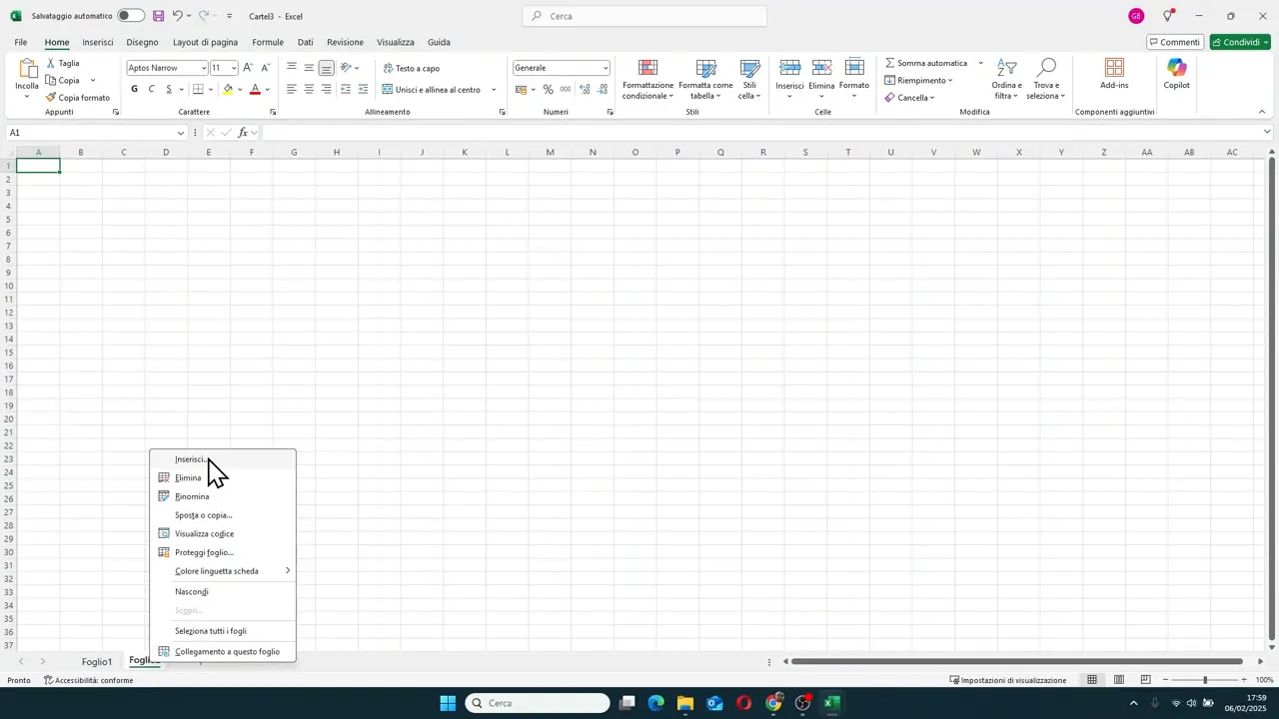Open the Name Box dropdown arrow
1279x719 pixels.
[181, 133]
